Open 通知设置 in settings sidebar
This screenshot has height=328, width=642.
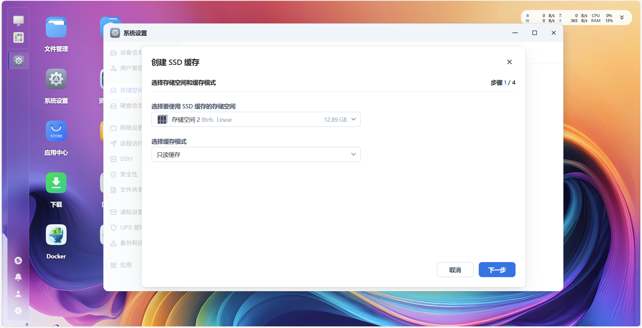click(x=126, y=212)
